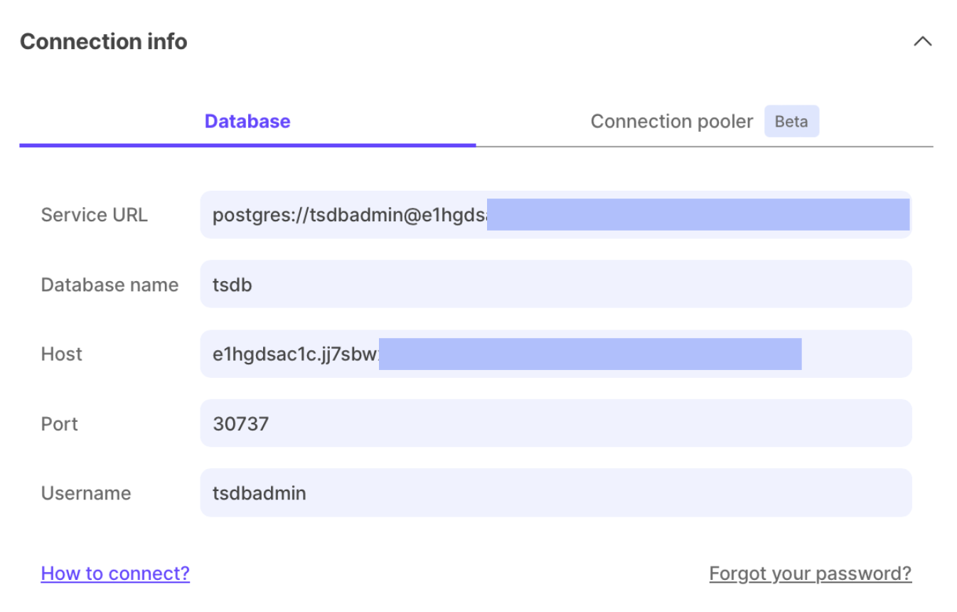Click the Port field showing 30737
This screenshot has height=612, width=957.
coord(555,424)
